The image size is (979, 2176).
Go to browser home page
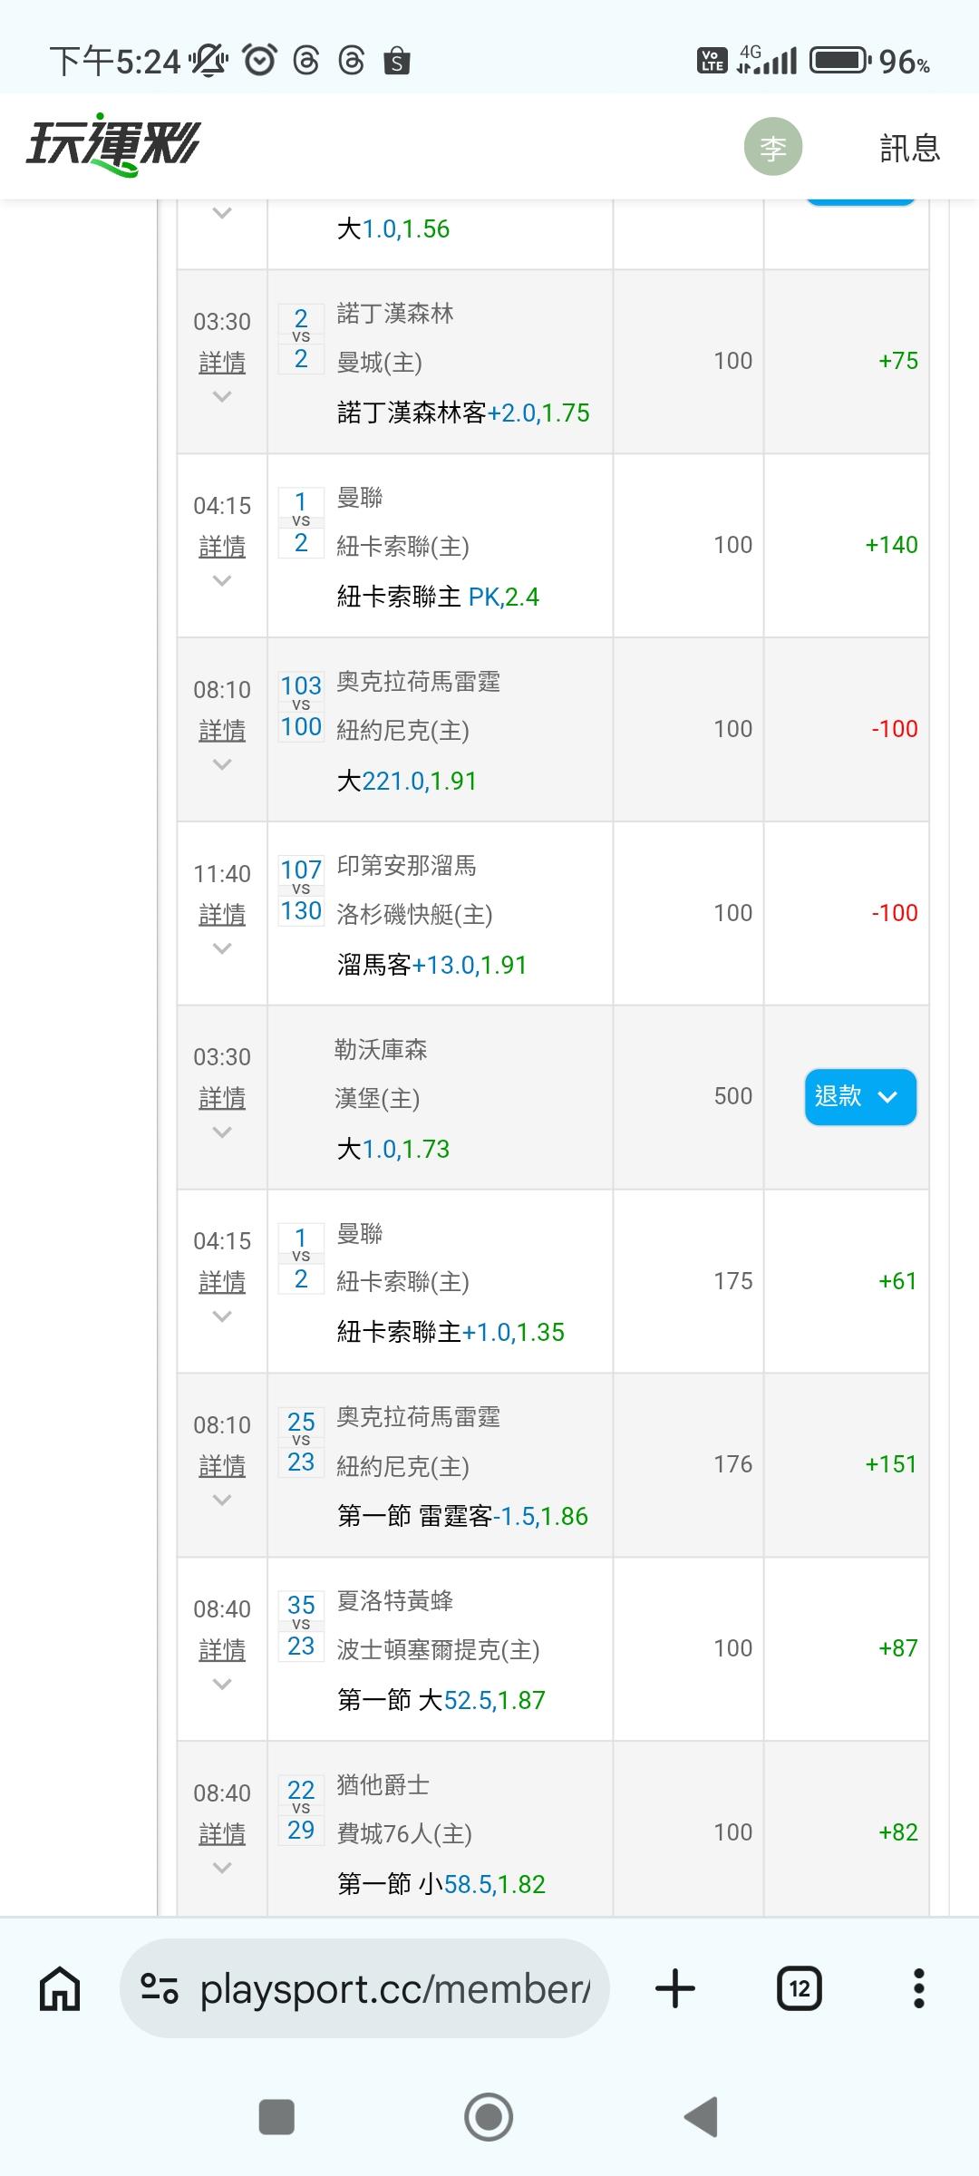click(x=60, y=1989)
